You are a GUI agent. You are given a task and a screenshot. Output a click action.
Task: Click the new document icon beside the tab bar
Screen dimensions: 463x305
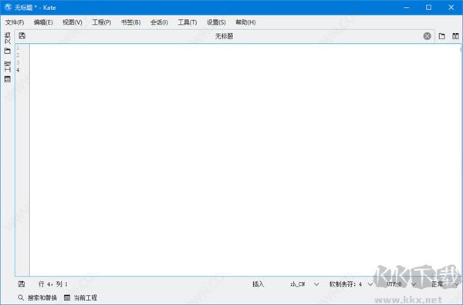(x=441, y=36)
